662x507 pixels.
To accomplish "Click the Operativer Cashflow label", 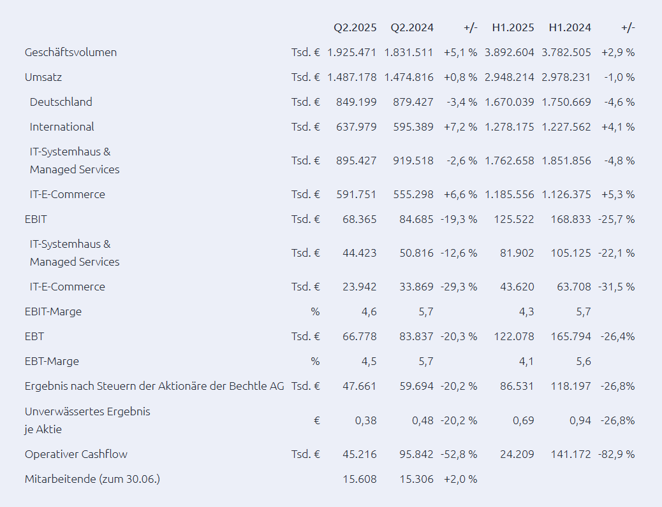I will 76,454.
